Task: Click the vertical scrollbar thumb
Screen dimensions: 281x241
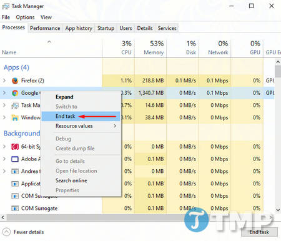Action: (278, 71)
